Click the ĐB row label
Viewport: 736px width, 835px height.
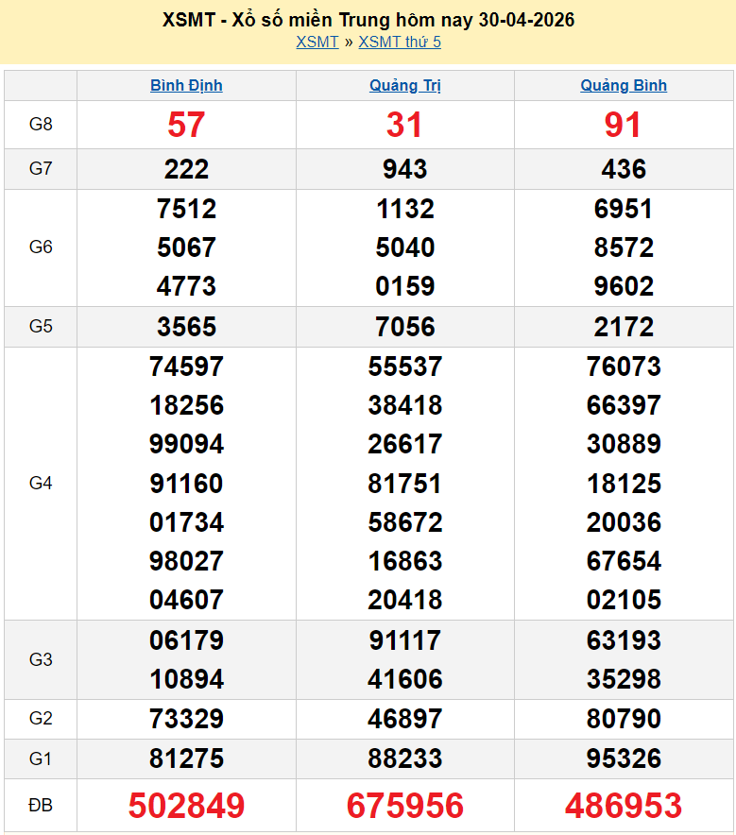(41, 806)
